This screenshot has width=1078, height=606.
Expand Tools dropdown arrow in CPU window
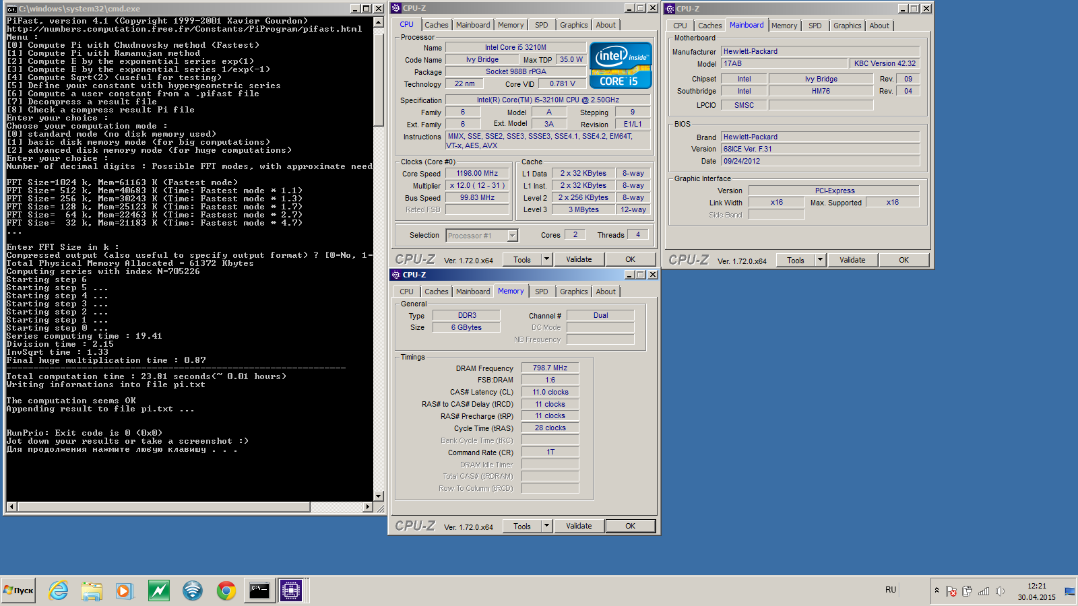[547, 259]
